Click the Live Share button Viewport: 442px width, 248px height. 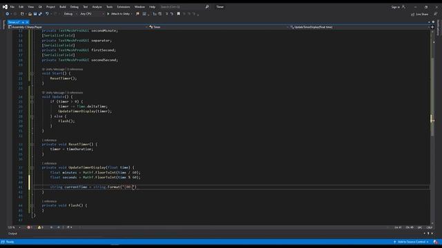tap(420, 14)
